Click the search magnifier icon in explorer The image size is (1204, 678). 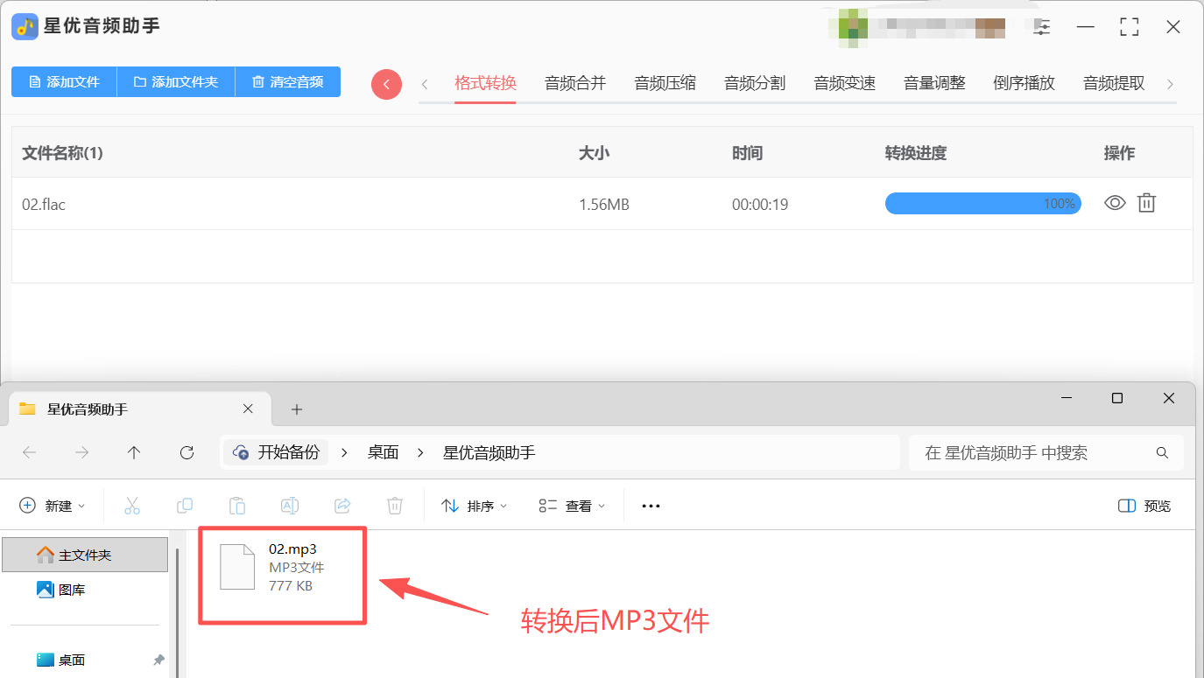[x=1162, y=452]
